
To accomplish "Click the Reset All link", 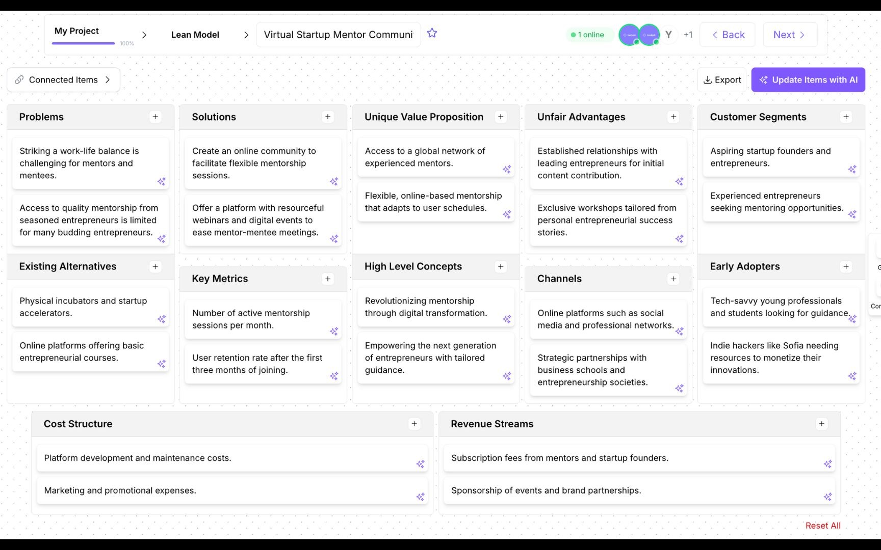I will [x=822, y=525].
